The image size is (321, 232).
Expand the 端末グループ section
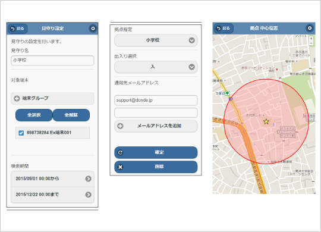pyautogui.click(x=52, y=98)
